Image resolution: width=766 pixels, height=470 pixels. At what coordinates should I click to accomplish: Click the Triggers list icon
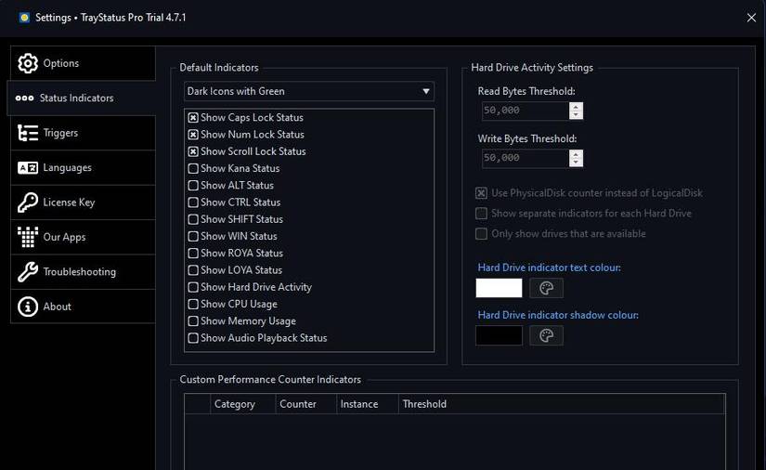27,133
